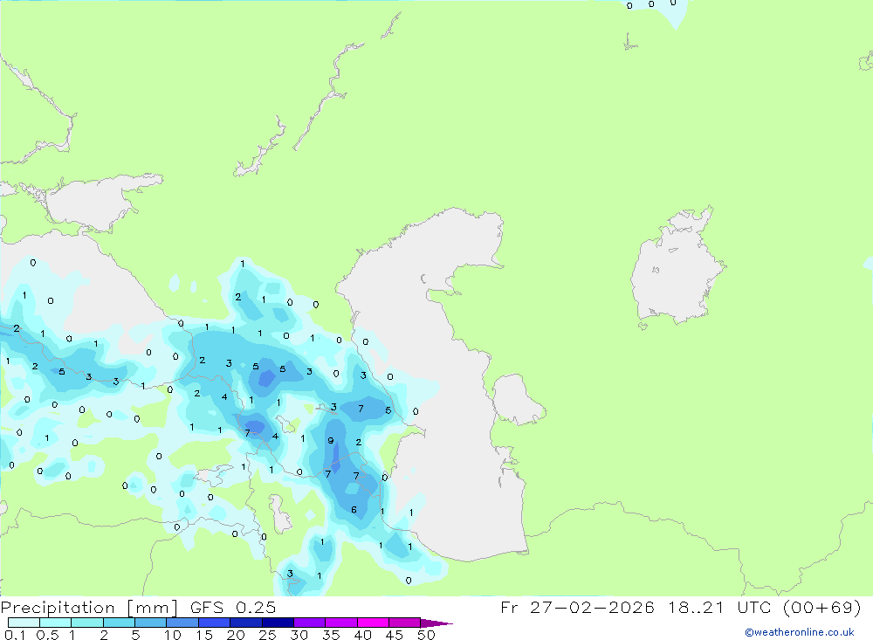This screenshot has width=873, height=640.
Task: Pick the lightest 0.1–0.5 legend swatch
Action: point(24,623)
